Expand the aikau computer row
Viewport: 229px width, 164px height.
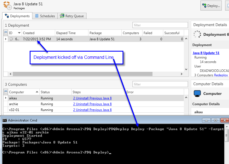[6, 98]
